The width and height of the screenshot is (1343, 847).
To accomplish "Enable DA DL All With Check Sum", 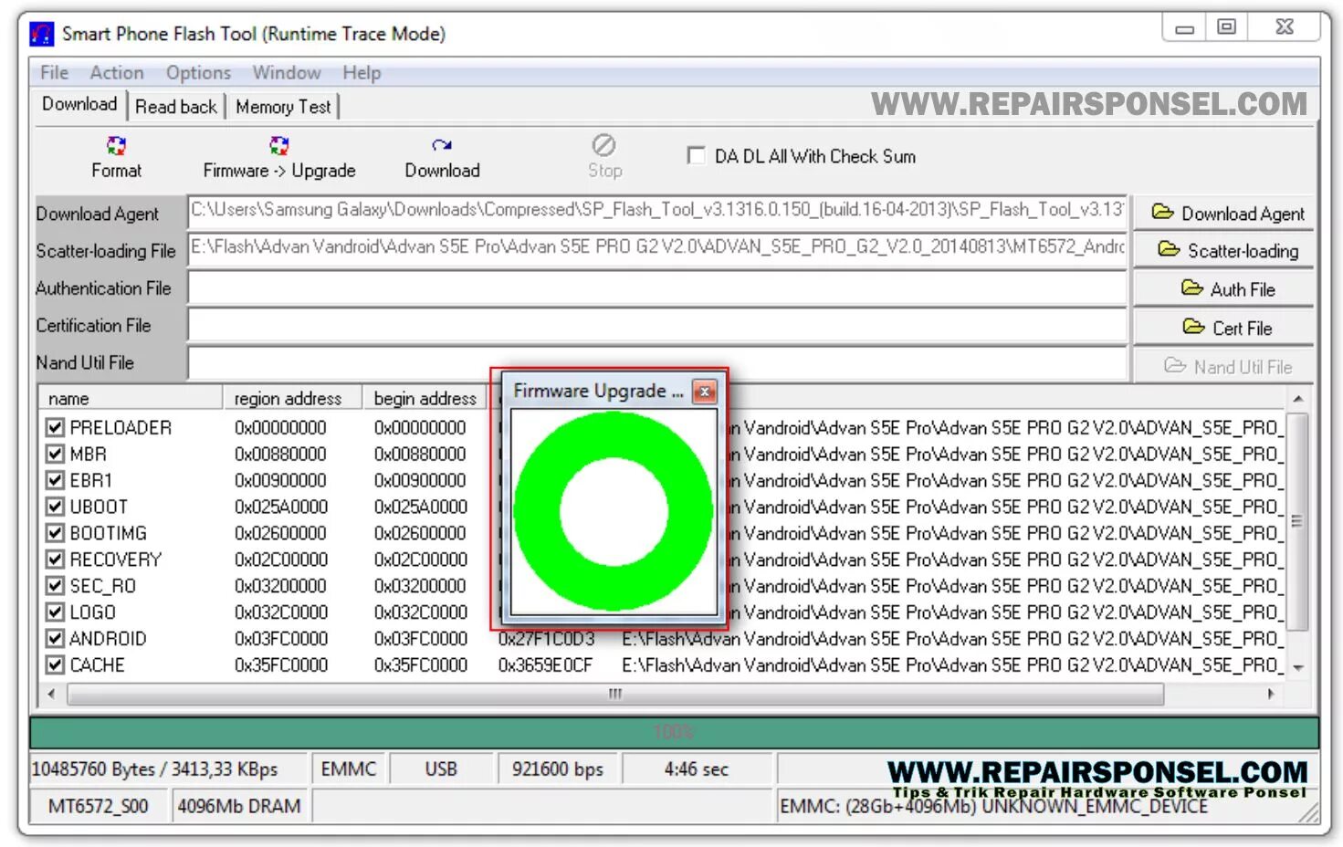I will pos(697,155).
